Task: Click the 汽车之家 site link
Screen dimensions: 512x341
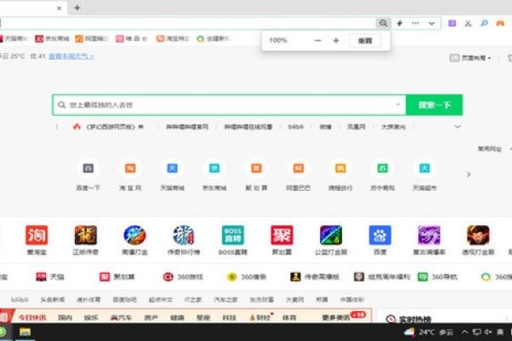Action: [x=225, y=299]
